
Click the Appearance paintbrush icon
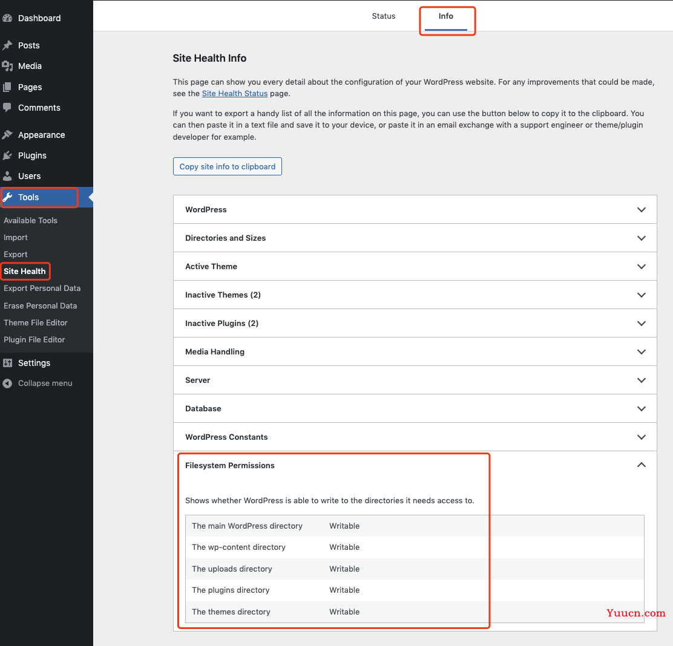(7, 135)
